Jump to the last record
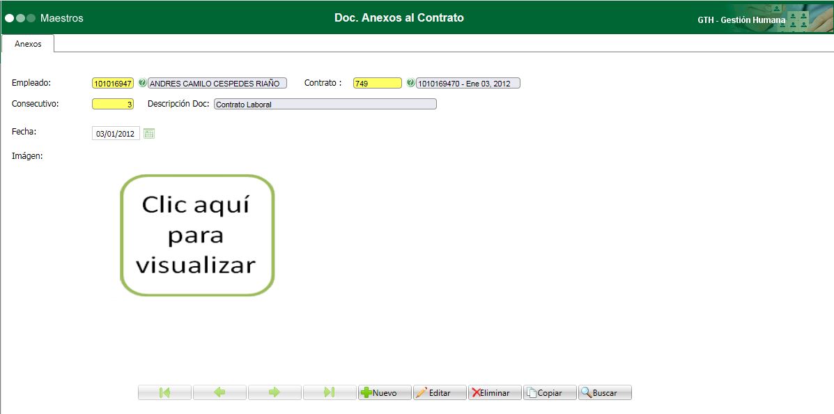The height and width of the screenshot is (414, 834). [330, 392]
